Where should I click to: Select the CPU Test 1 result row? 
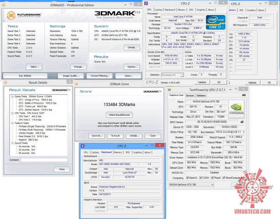30,116
